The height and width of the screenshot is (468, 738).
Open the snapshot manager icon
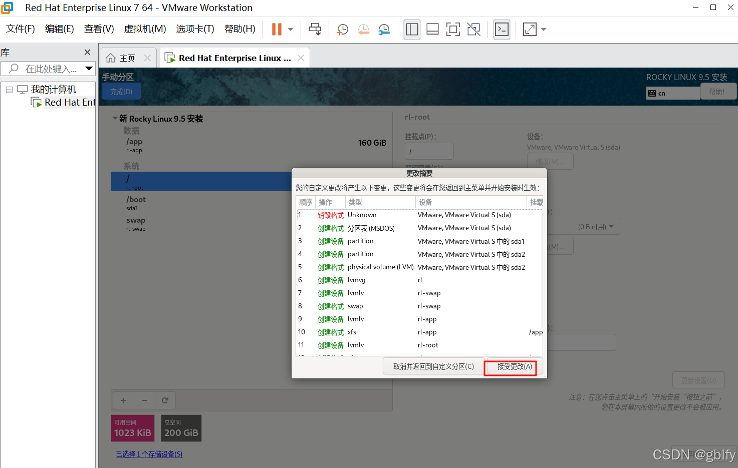tap(384, 30)
